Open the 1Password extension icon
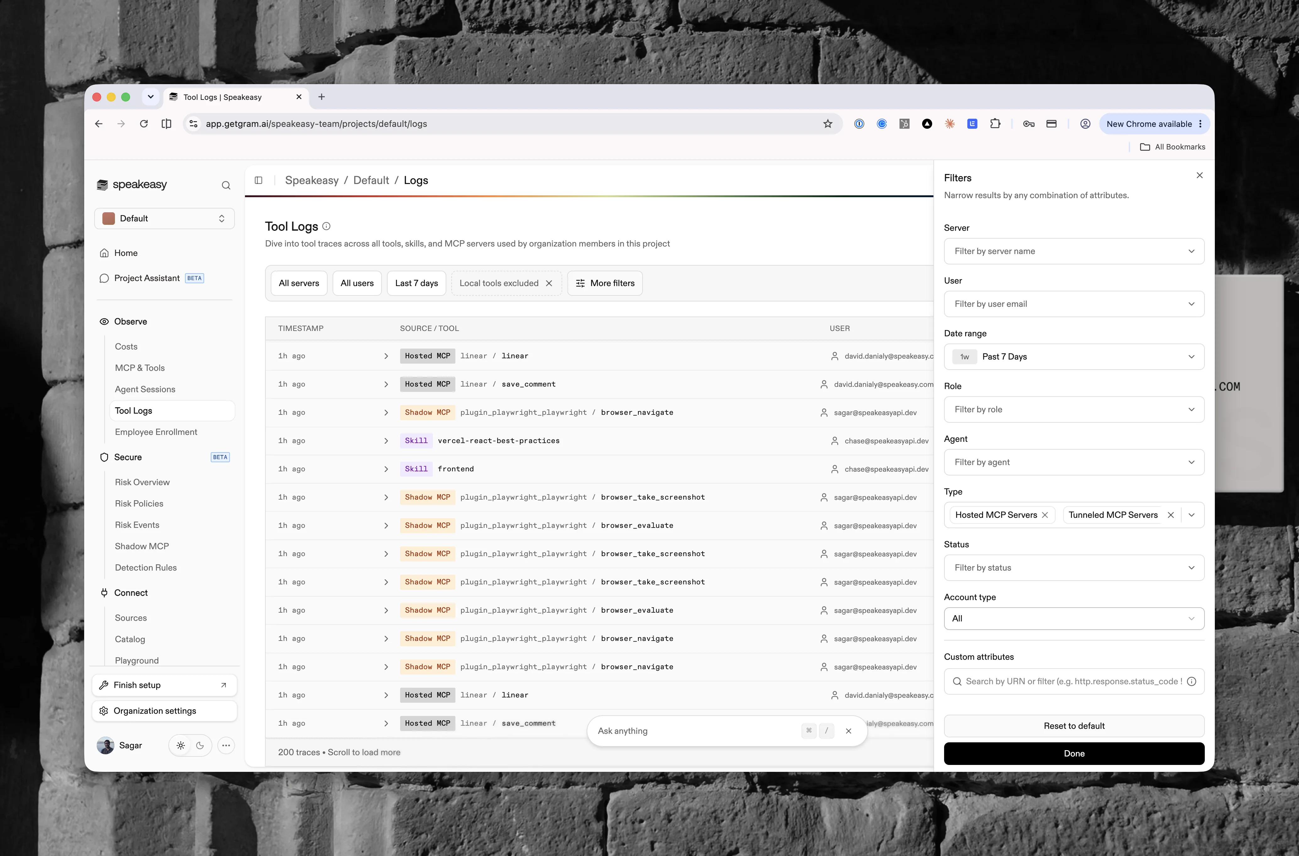Screen dimensions: 1299x856 click(x=859, y=124)
